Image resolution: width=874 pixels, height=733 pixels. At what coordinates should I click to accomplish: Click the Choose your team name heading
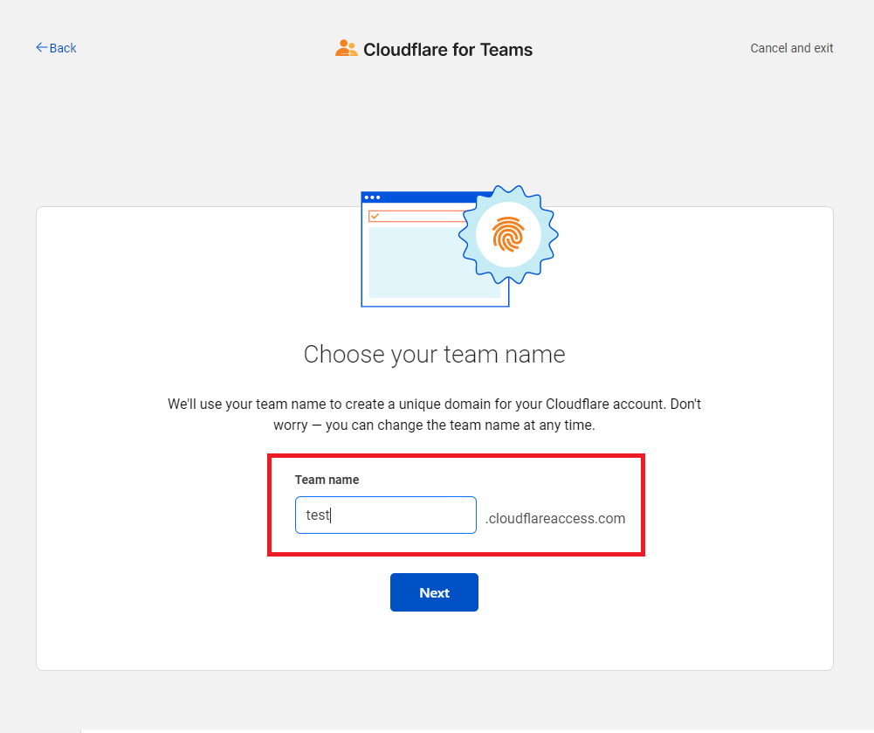(x=434, y=355)
